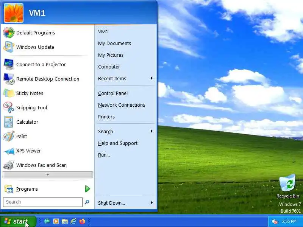Launch Firefox from quick launch
303x227 pixels.
click(x=82, y=221)
